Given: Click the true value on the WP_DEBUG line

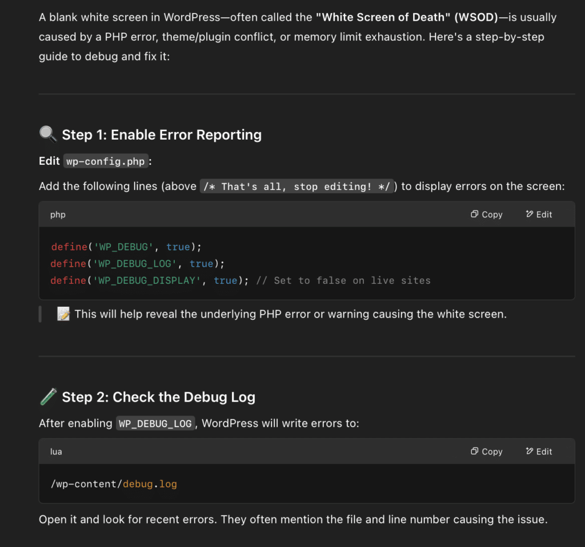Looking at the screenshot, I should click(178, 247).
